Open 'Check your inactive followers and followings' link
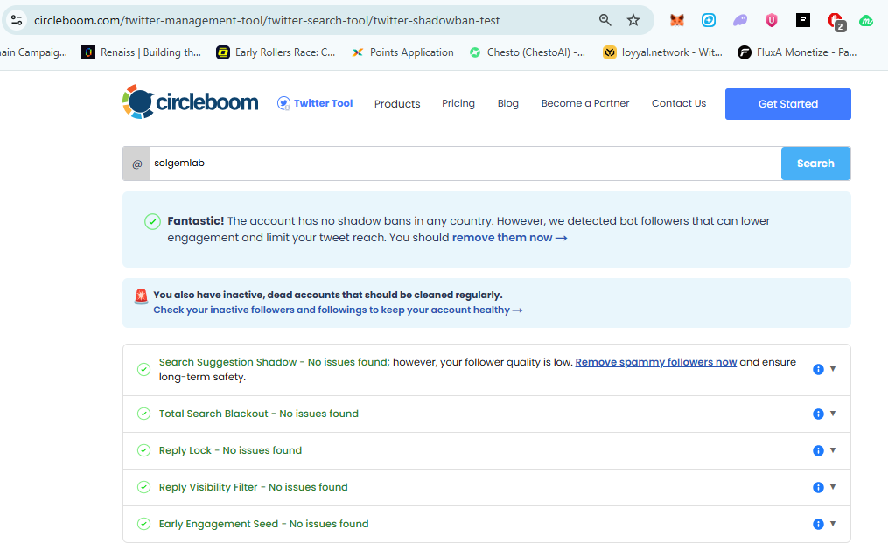This screenshot has height=557, width=888. (x=338, y=310)
